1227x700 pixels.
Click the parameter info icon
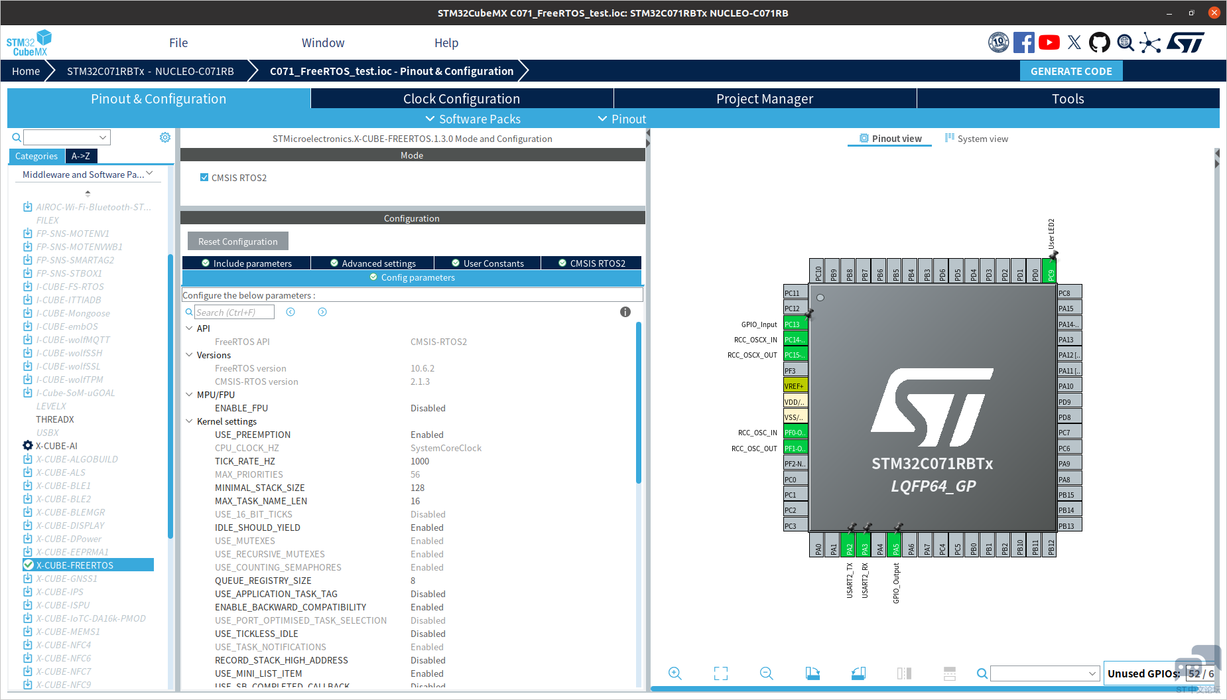(x=625, y=312)
